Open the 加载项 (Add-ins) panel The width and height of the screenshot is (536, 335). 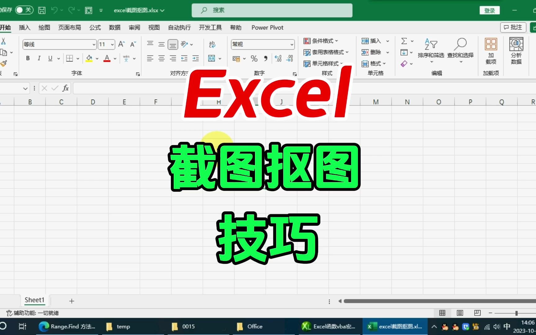[x=490, y=51]
